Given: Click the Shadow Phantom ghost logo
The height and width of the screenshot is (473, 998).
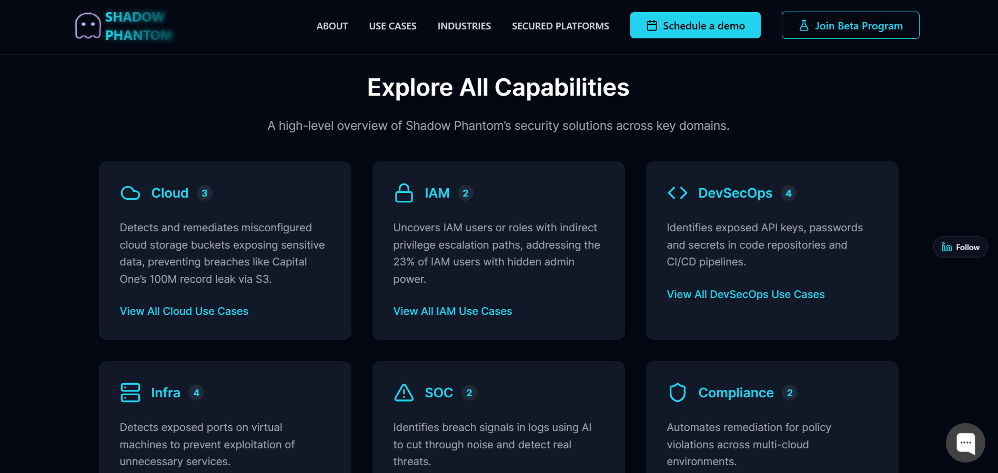Looking at the screenshot, I should coord(87,25).
